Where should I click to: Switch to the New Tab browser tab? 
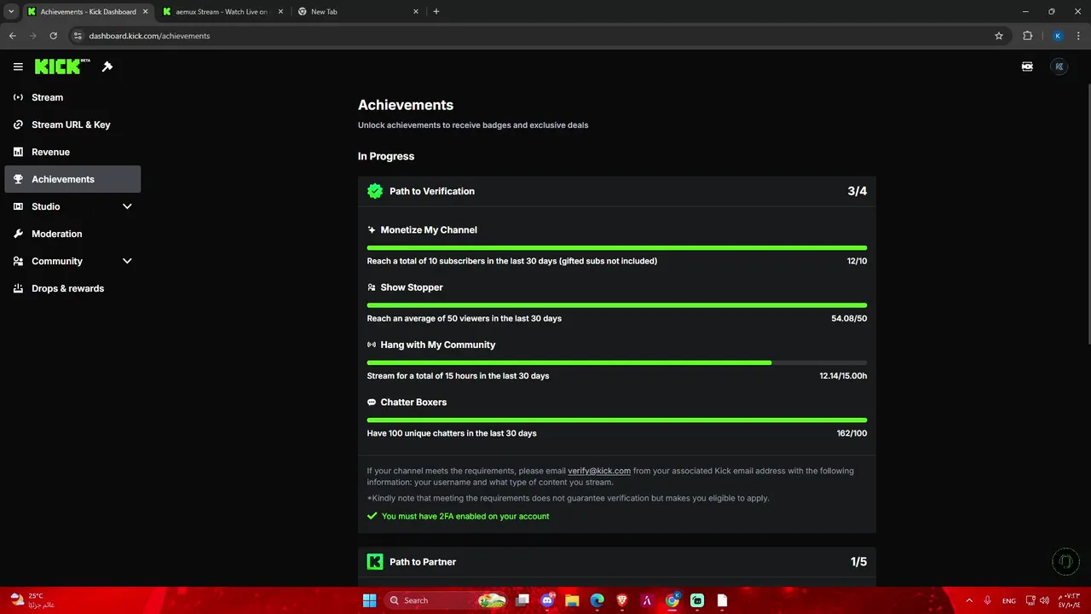(x=358, y=12)
